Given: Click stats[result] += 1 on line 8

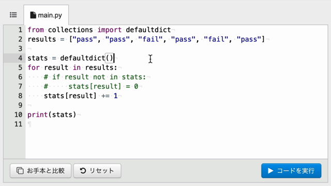Looking at the screenshot, I should point(81,96).
